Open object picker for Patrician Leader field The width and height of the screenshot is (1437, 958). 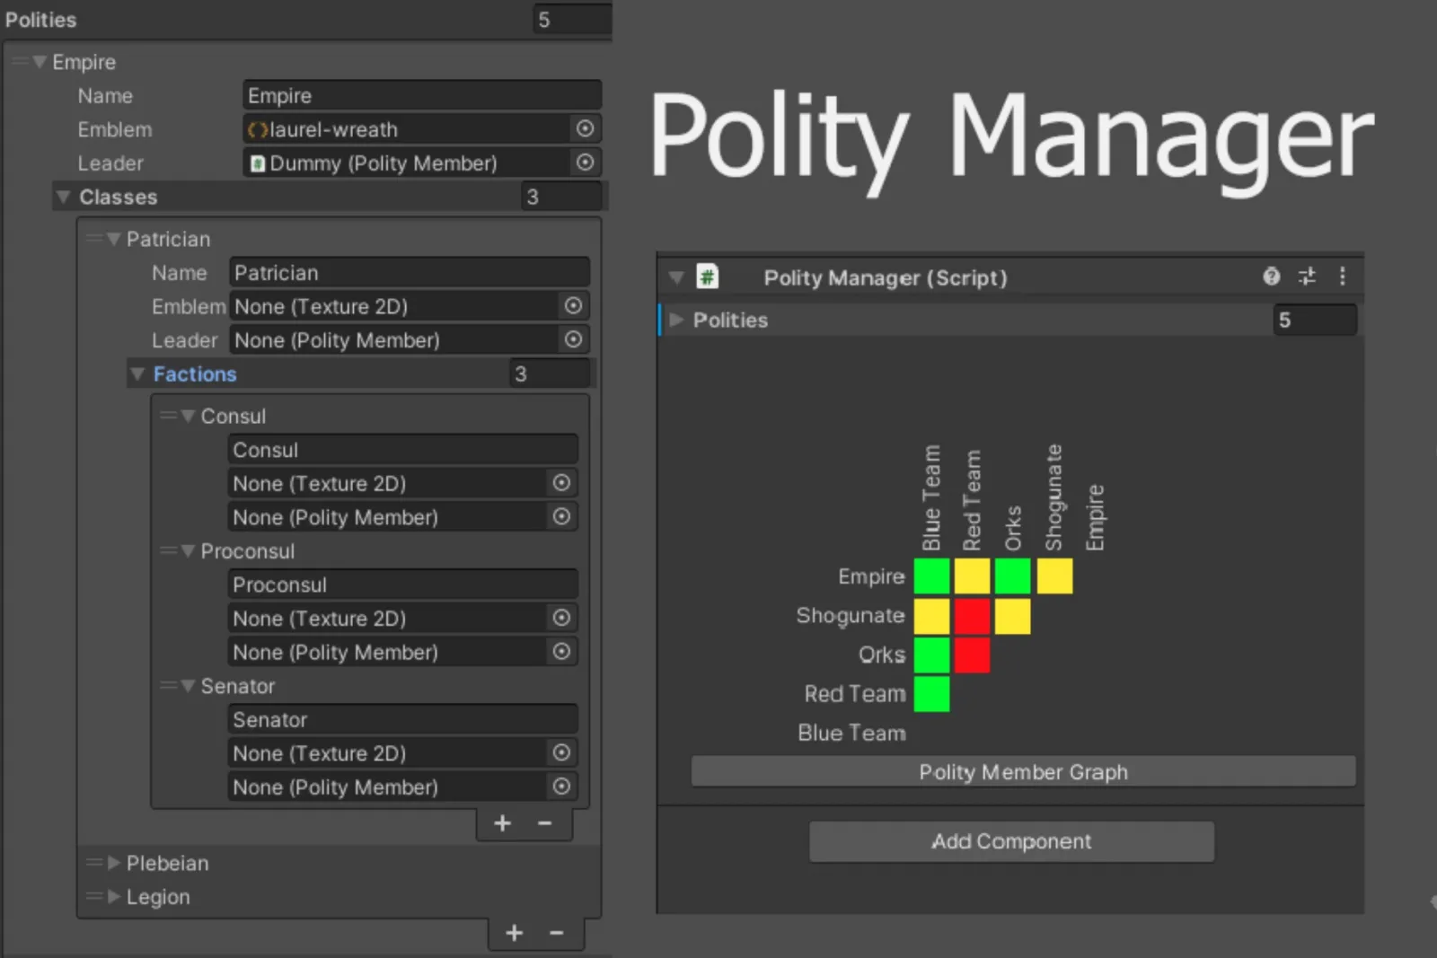point(573,339)
